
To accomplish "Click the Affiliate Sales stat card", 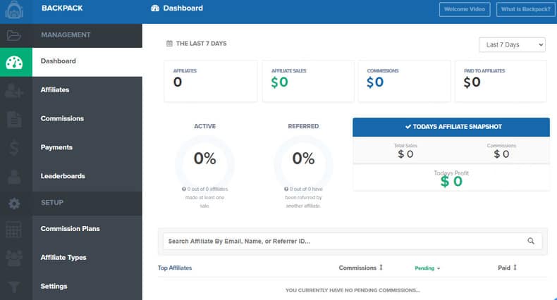I will [308, 81].
